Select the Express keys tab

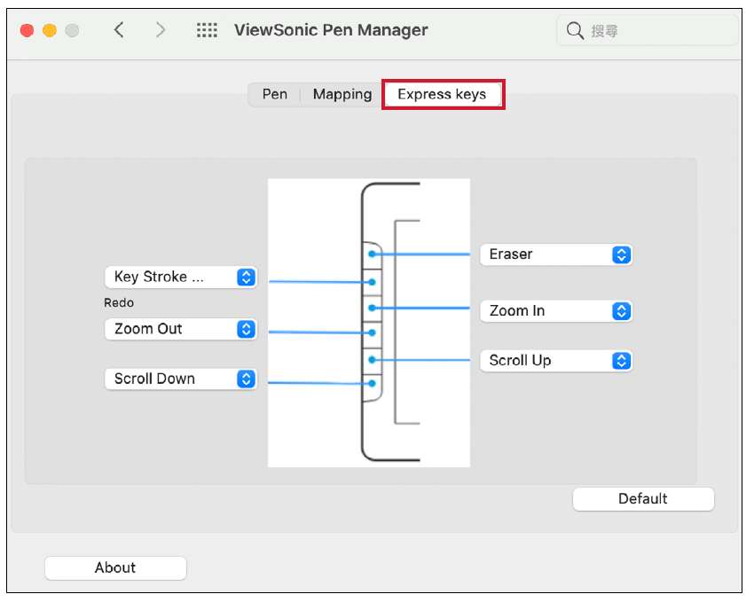(x=442, y=94)
